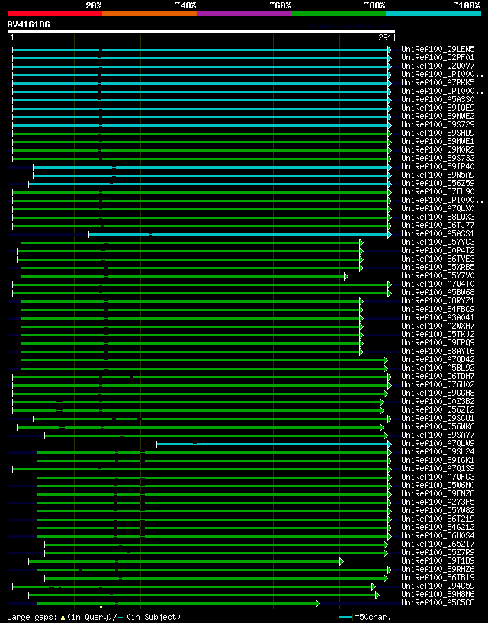Viewport: 488px width, 623px height.
Task: Click the arrowhead ending the Q94C59 alignment
Action: (x=374, y=586)
